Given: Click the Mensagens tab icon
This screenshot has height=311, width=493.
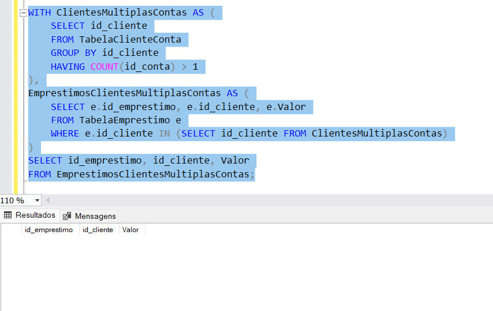Looking at the screenshot, I should pyautogui.click(x=67, y=216).
